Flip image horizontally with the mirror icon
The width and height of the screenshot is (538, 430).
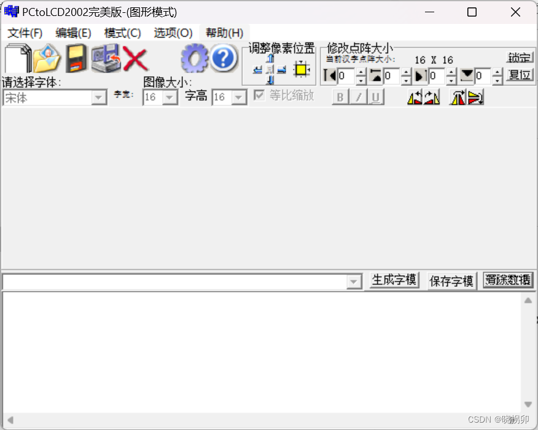pos(458,98)
